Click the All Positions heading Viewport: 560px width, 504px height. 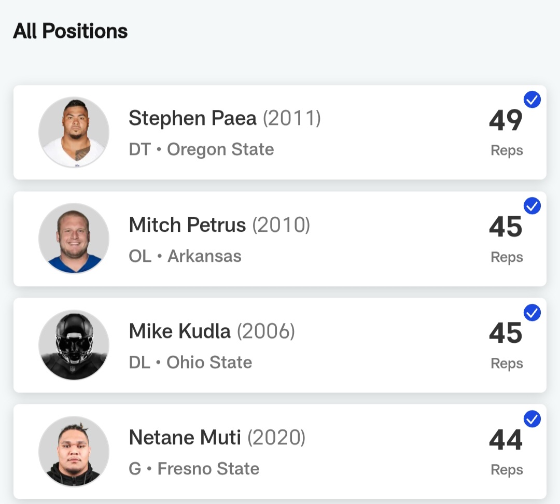71,31
